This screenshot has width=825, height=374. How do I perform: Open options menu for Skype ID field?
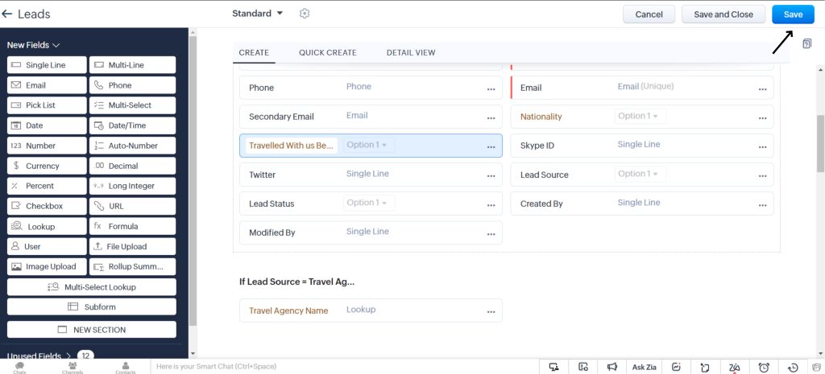pyautogui.click(x=762, y=146)
